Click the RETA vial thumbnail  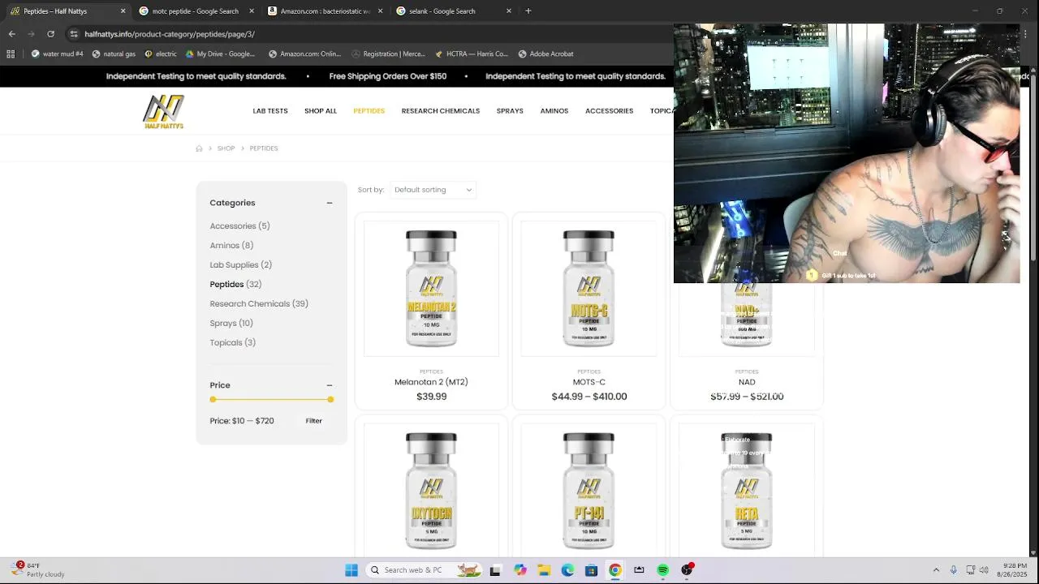(747, 490)
